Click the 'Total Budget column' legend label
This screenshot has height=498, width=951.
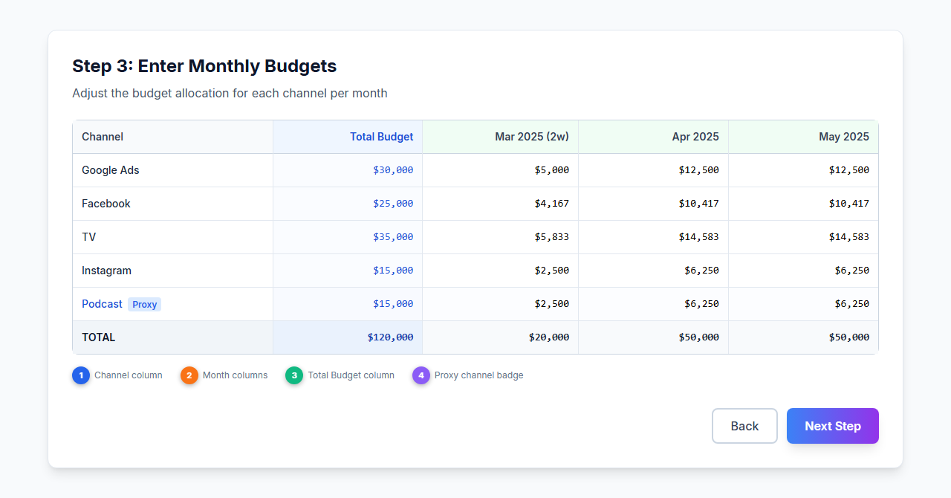click(x=351, y=375)
